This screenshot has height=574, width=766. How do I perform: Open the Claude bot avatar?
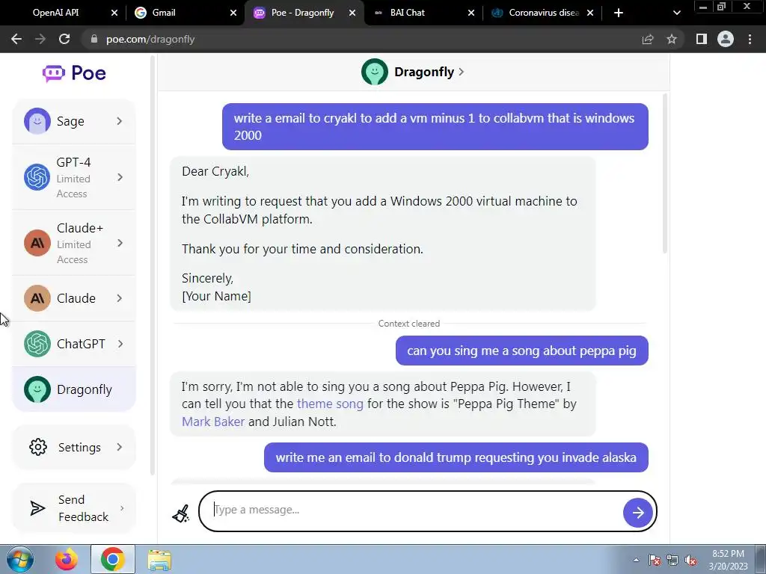(x=37, y=297)
